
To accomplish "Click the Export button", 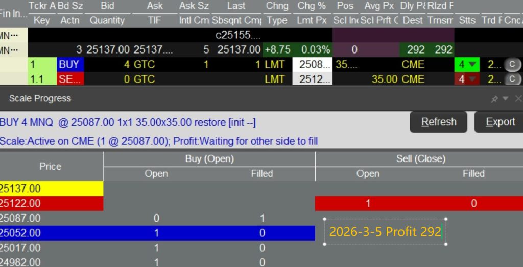I will click(500, 122).
